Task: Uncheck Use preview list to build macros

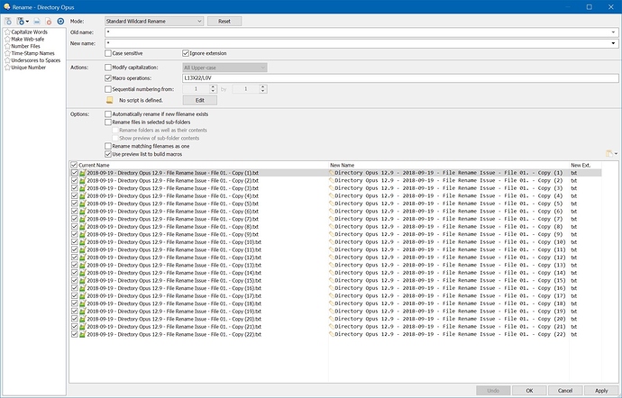Action: [108, 154]
